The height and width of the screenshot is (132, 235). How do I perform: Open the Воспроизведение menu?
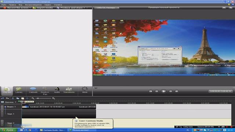(x=33, y=5)
